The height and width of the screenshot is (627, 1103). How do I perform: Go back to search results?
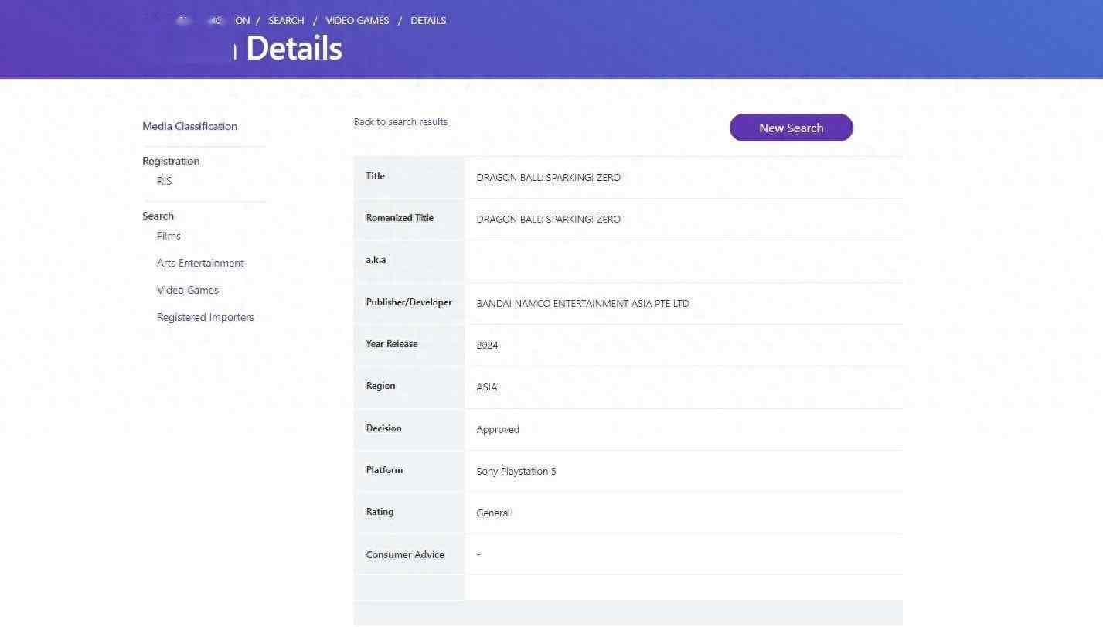pos(400,121)
